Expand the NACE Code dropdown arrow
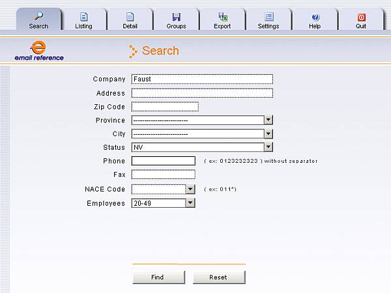Viewport: 391px width, 293px height. [190, 189]
